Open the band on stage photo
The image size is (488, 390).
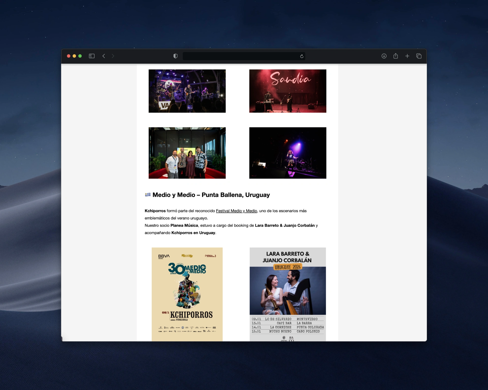point(187,91)
